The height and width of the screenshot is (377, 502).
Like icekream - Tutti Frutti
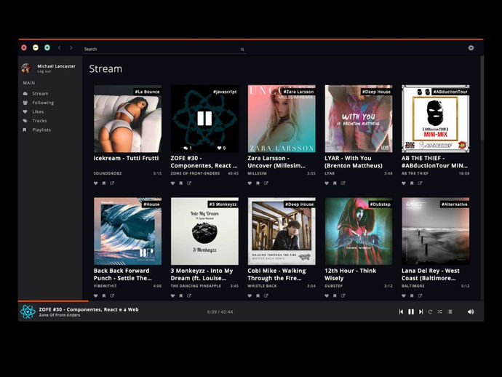[x=96, y=183]
